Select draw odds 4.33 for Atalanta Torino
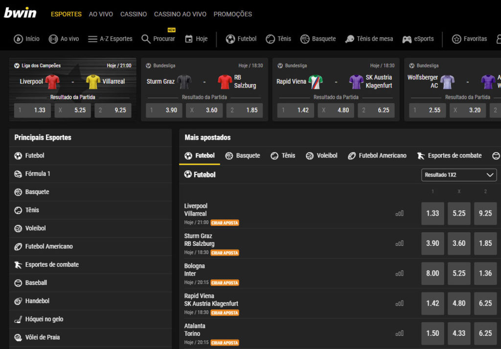This screenshot has width=501, height=349. coord(459,333)
